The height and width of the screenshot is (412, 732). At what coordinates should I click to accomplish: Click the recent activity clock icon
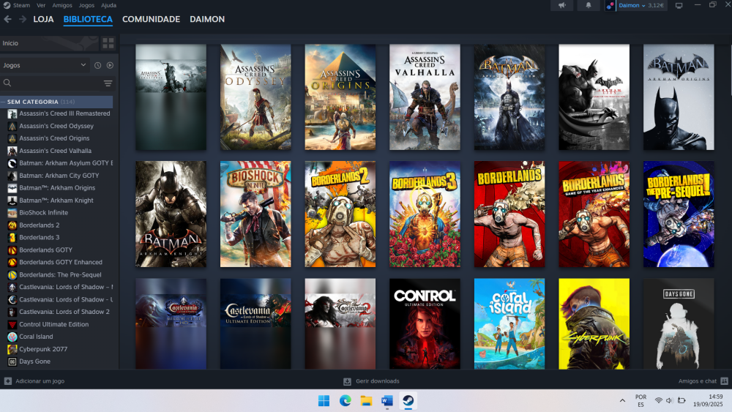(x=97, y=65)
